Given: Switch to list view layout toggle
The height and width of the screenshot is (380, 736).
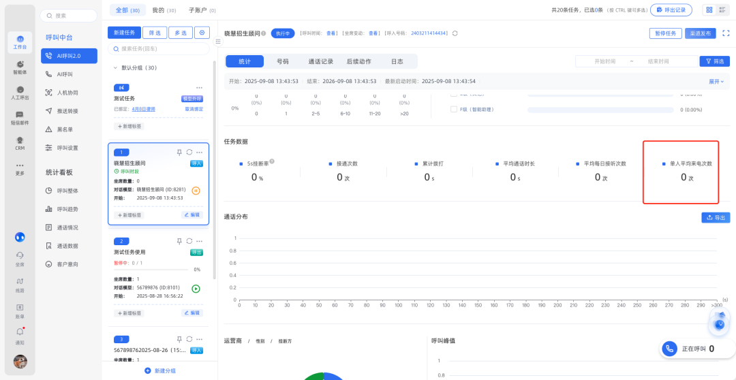Looking at the screenshot, I should tap(722, 10).
